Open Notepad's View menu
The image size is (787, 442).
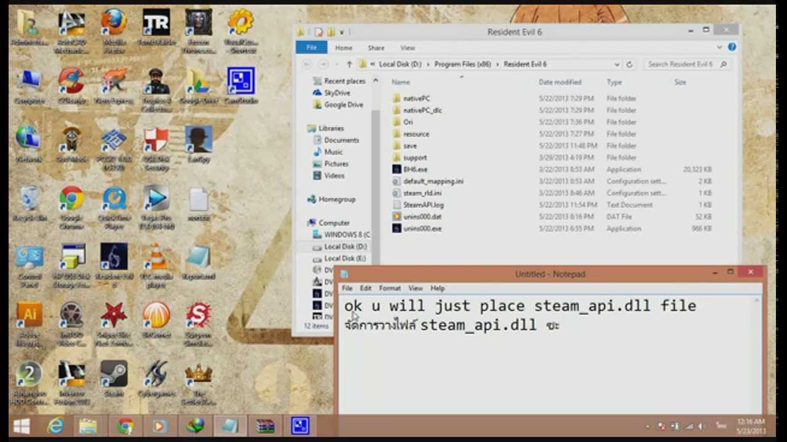pos(416,288)
